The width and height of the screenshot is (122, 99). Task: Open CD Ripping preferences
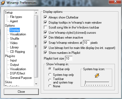pos(17,52)
